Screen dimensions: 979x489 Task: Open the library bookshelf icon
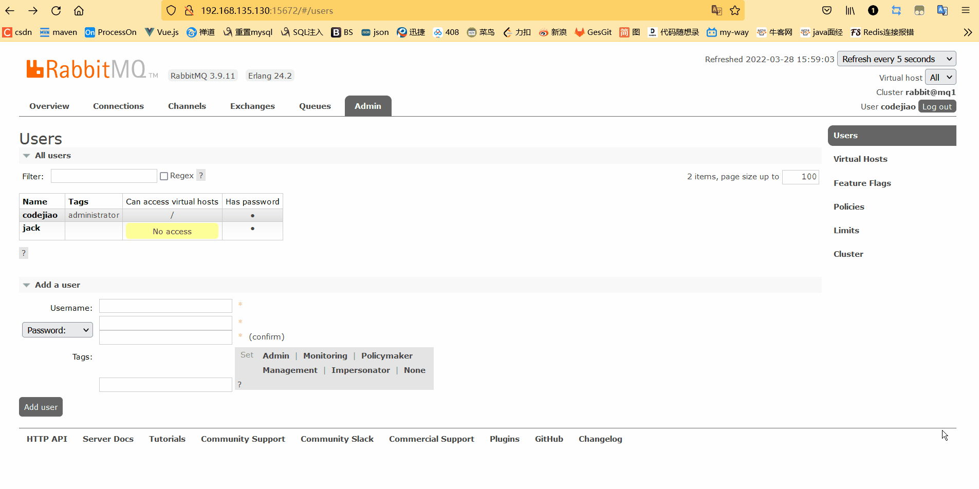pos(850,10)
